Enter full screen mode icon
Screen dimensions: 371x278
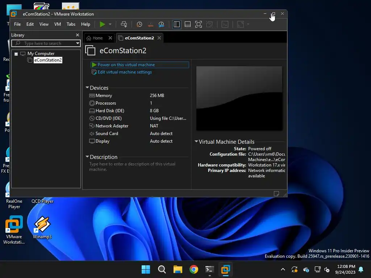coord(199,24)
